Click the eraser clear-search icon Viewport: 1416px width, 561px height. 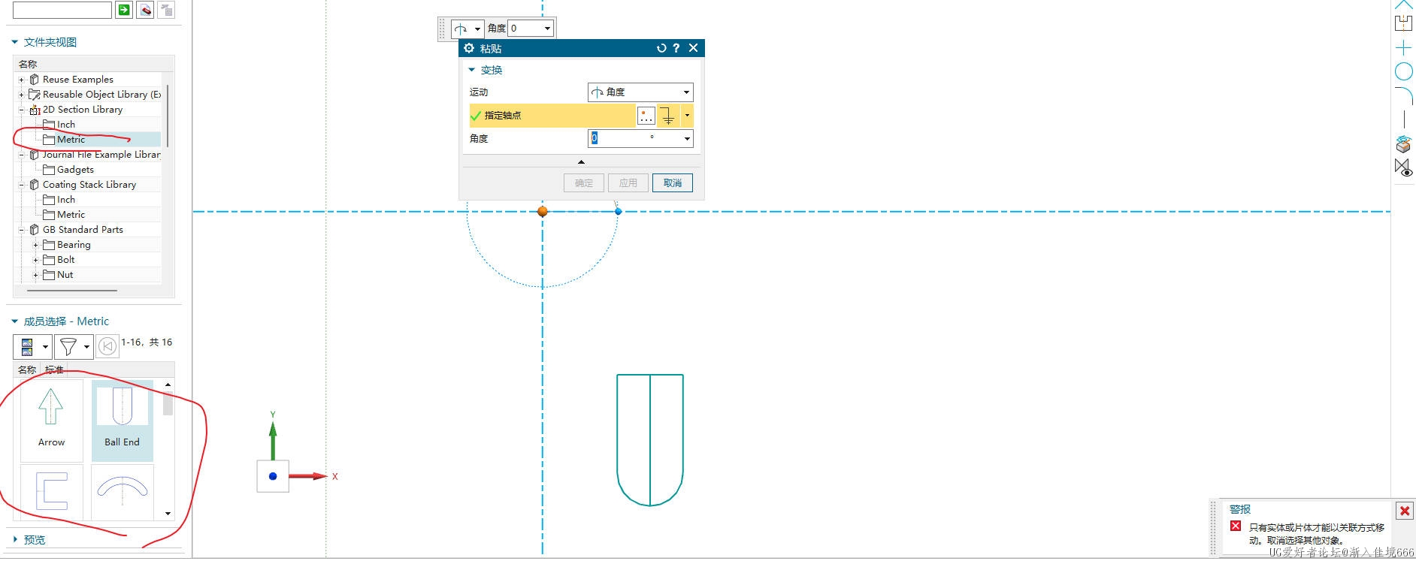point(146,10)
